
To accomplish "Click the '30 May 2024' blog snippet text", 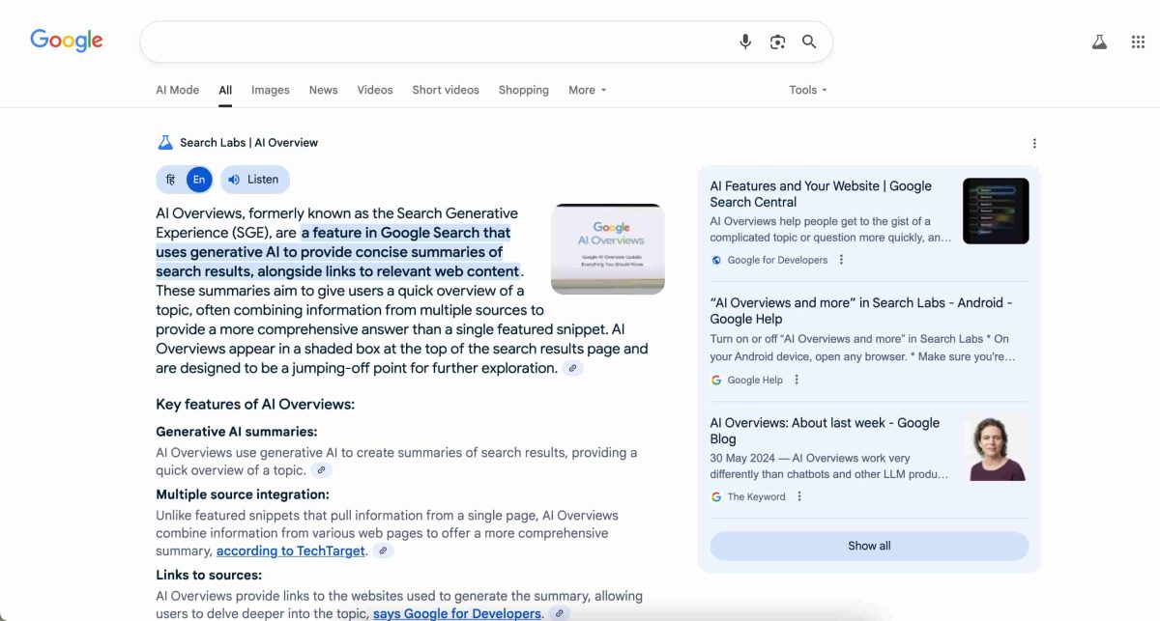I will click(831, 466).
